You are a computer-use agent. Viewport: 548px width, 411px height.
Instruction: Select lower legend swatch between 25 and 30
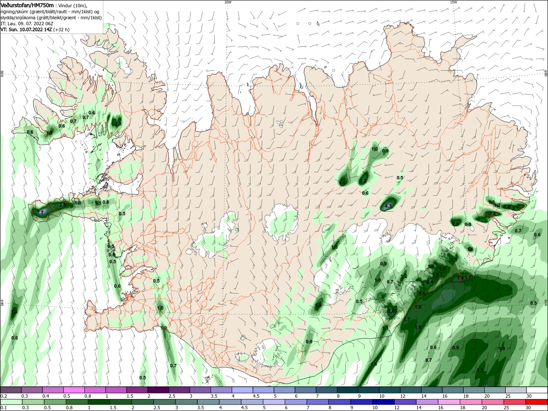pyautogui.click(x=515, y=402)
